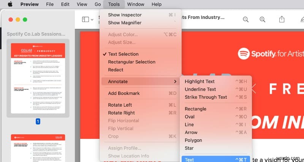Choose Show Magnifier from Tools menu
Image resolution: width=304 pixels, height=162 pixels.
(141, 23)
